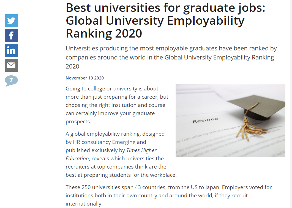Click the publish date November 19 2020
This screenshot has height=208, width=292.
click(x=85, y=78)
